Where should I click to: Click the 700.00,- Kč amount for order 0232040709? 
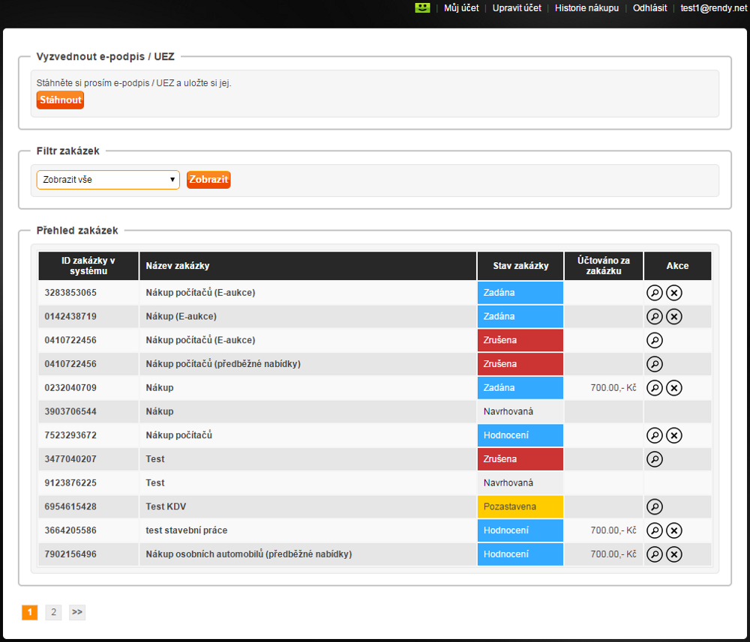click(x=613, y=388)
